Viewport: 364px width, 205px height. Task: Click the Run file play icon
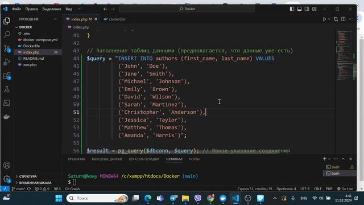[x=324, y=19]
